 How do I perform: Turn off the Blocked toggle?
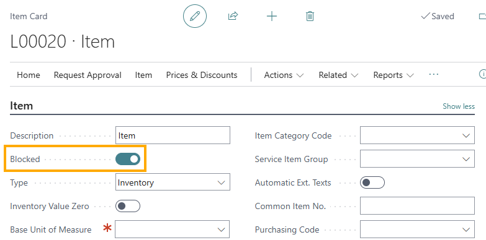click(128, 159)
